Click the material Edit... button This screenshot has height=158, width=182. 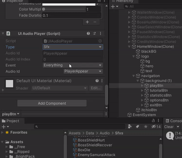coord(96,88)
